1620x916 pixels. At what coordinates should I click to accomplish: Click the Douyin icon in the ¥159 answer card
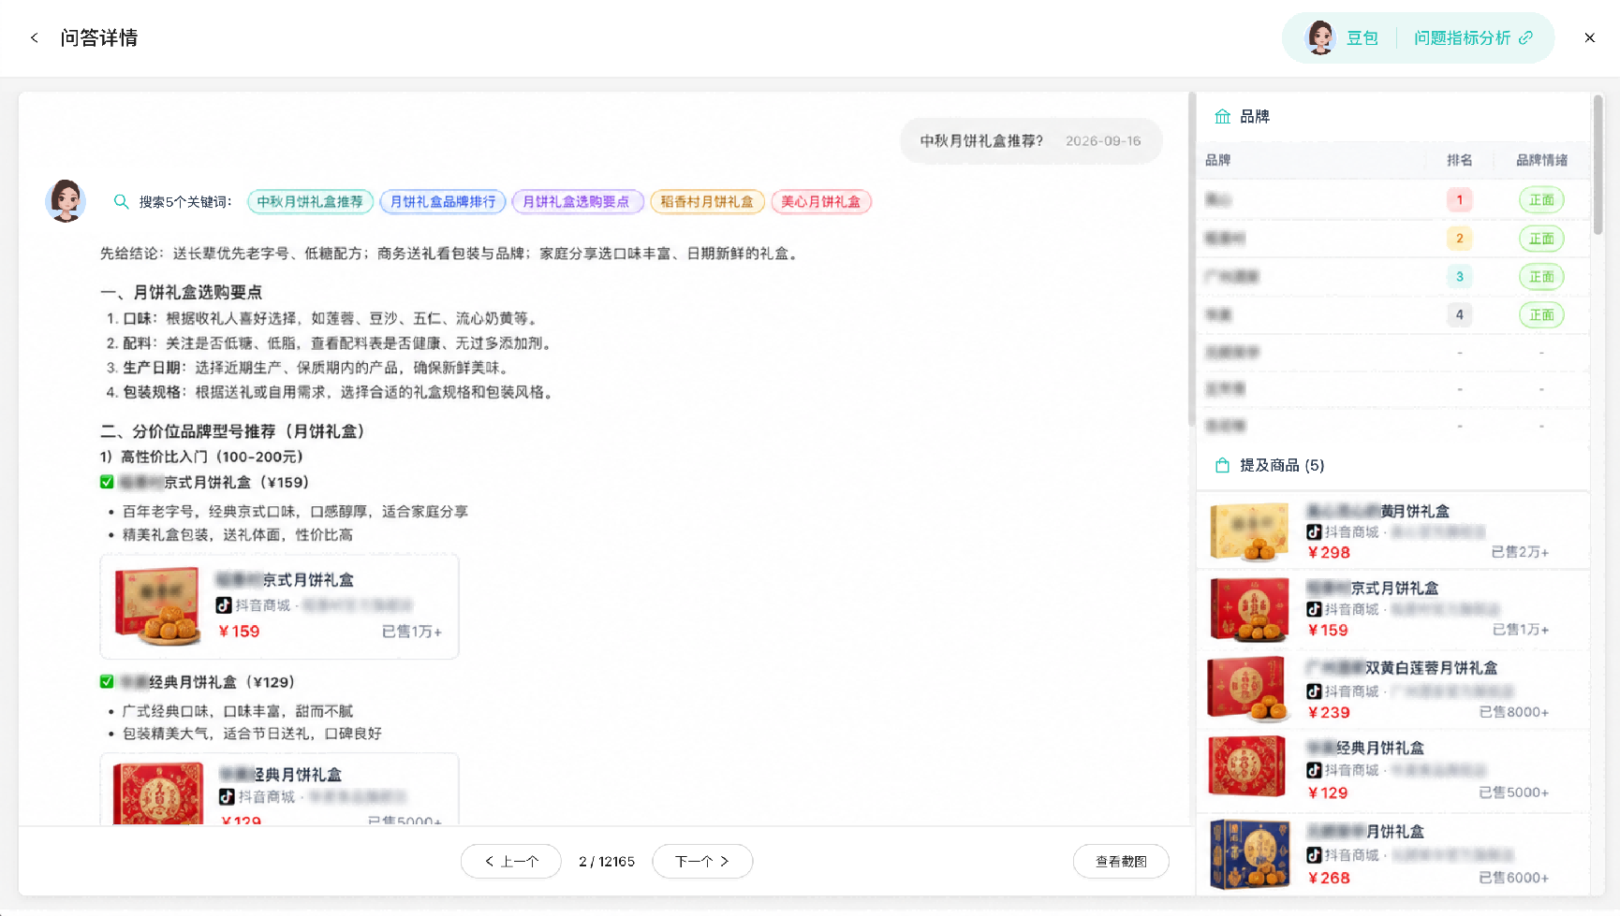(224, 605)
